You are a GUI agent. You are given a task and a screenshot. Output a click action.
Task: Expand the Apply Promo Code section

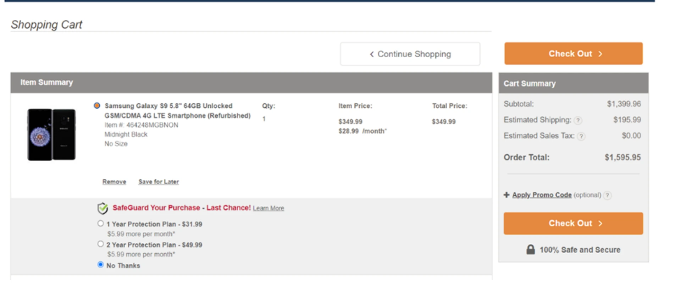click(542, 195)
